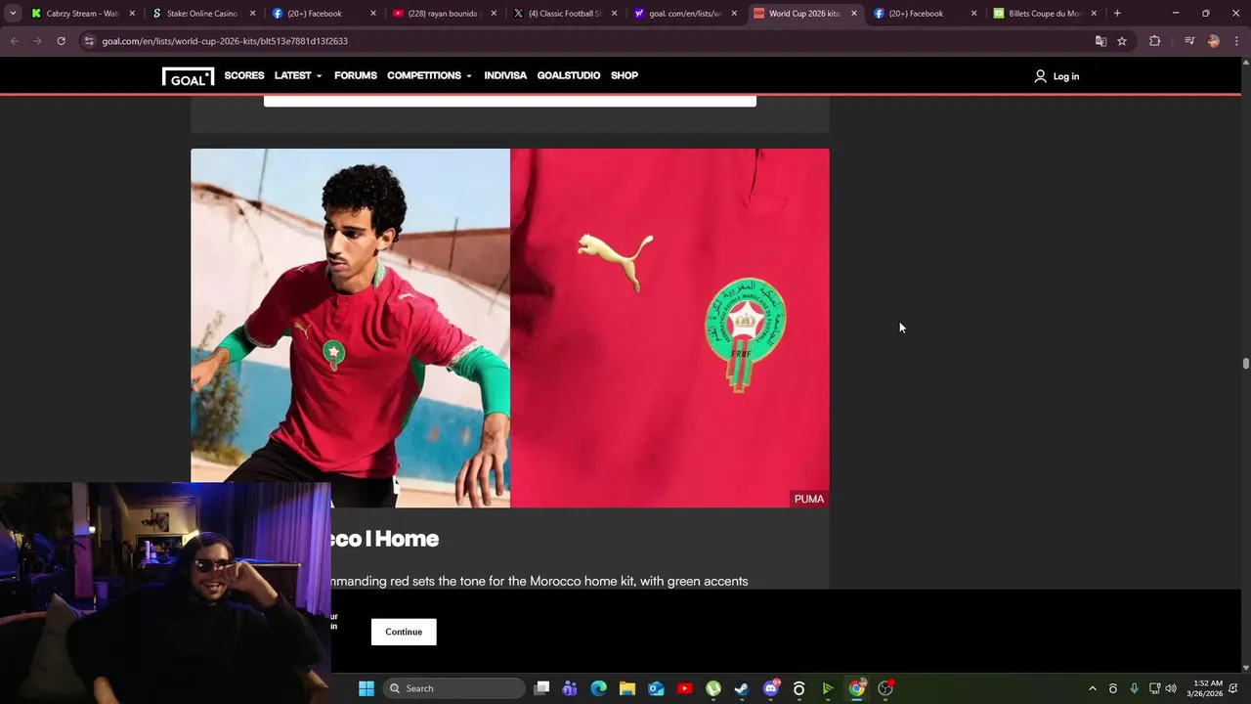Click the user profile icon beside Log in
1251x704 pixels.
coord(1040,76)
